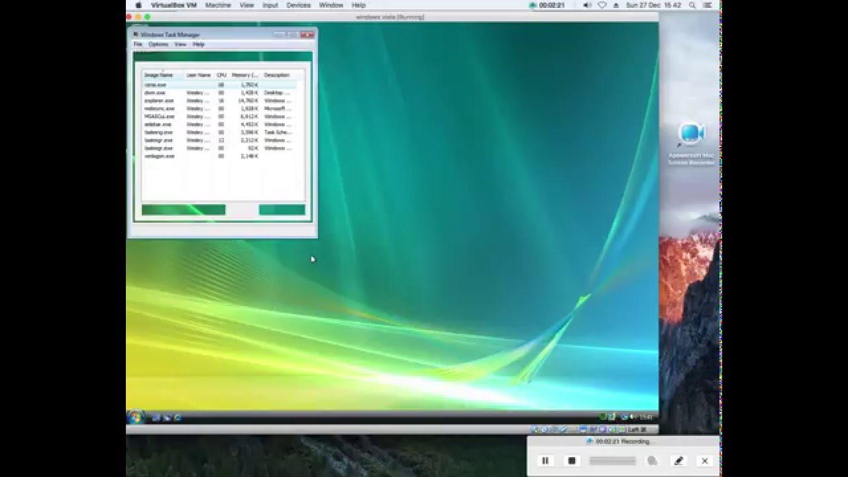
Task: Select the winlogon.exe process row
Action: (x=219, y=156)
